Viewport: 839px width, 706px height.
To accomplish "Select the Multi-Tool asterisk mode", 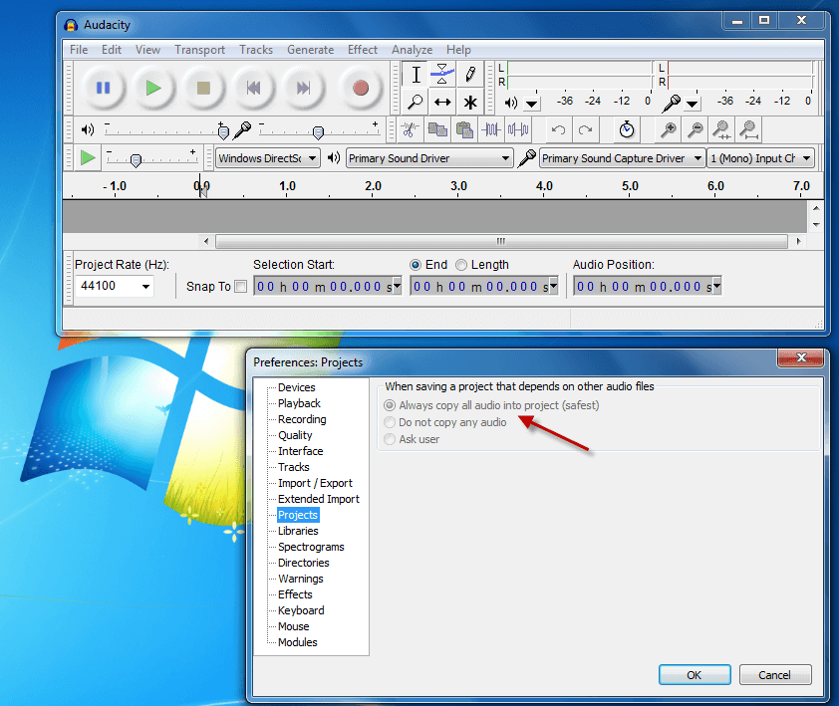I will (469, 102).
